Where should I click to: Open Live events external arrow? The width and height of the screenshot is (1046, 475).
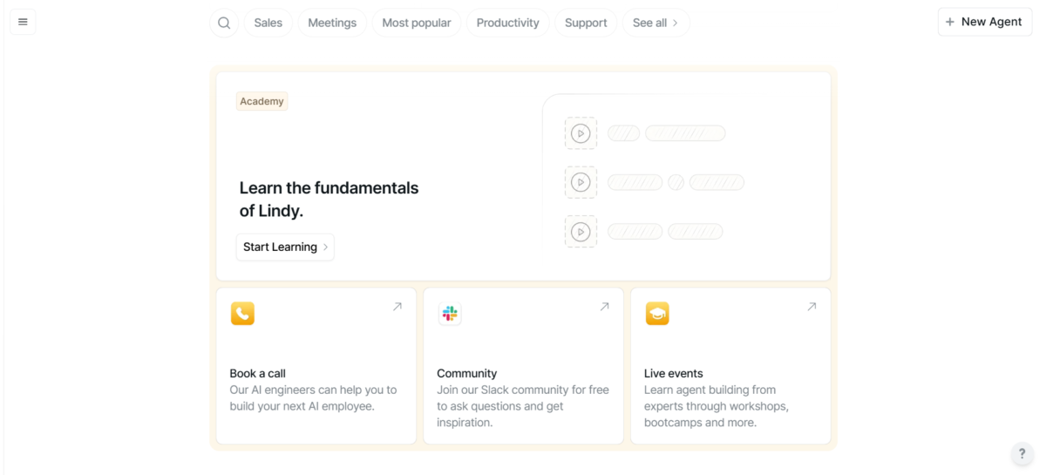tap(812, 307)
